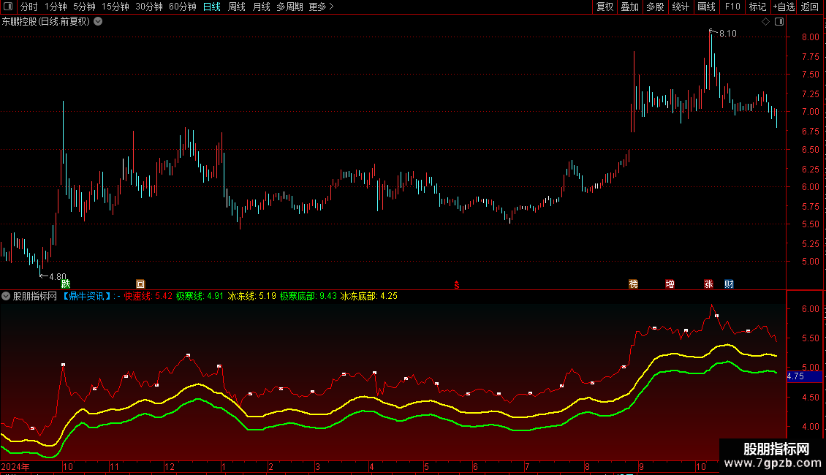Click the 榜 ranking event marker

pyautogui.click(x=634, y=284)
